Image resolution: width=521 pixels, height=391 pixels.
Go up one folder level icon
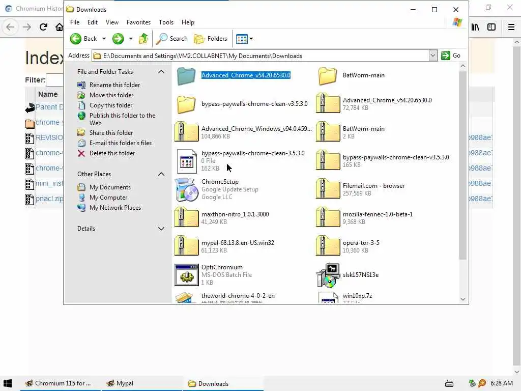(x=143, y=39)
